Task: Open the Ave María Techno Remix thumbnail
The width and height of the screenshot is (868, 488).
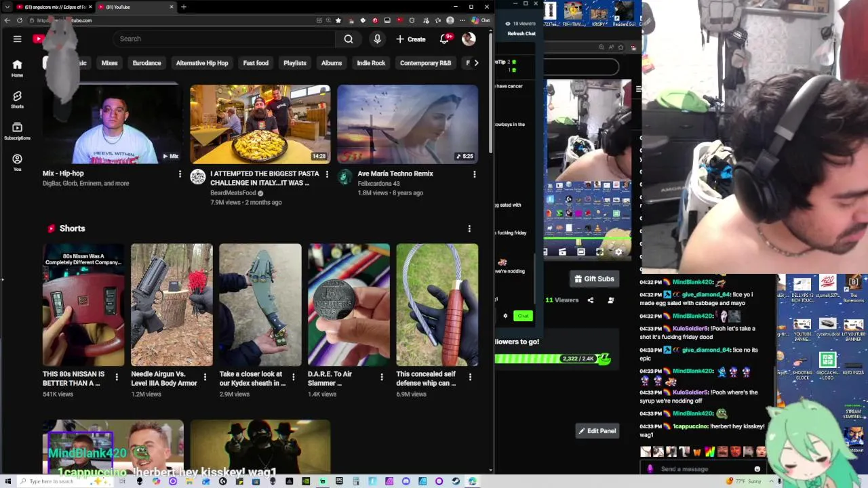Action: pos(408,124)
